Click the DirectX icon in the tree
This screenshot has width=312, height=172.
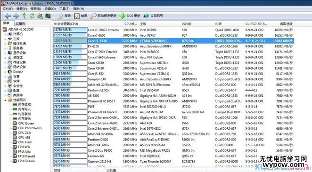click(x=10, y=71)
